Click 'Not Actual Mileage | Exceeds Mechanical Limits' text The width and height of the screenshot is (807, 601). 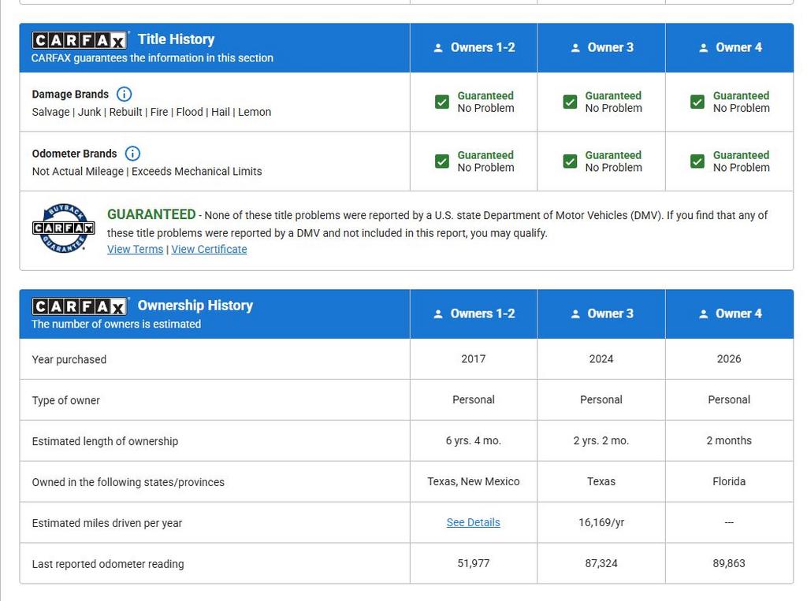click(147, 171)
